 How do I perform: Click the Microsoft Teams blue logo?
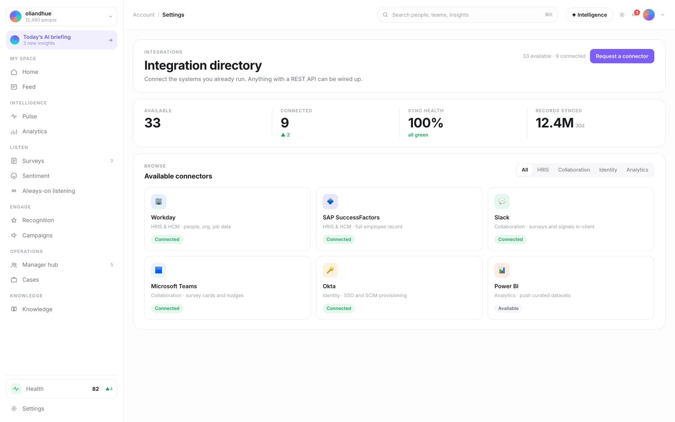(159, 271)
